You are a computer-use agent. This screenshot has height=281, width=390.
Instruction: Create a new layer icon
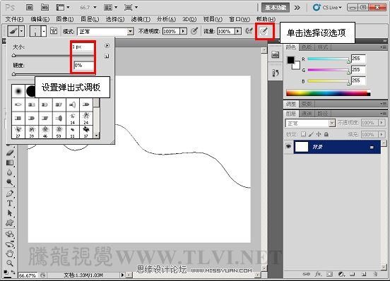364,274
